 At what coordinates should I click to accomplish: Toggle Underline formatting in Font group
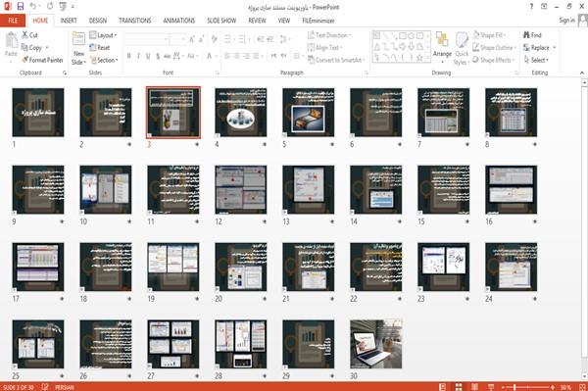tap(148, 56)
